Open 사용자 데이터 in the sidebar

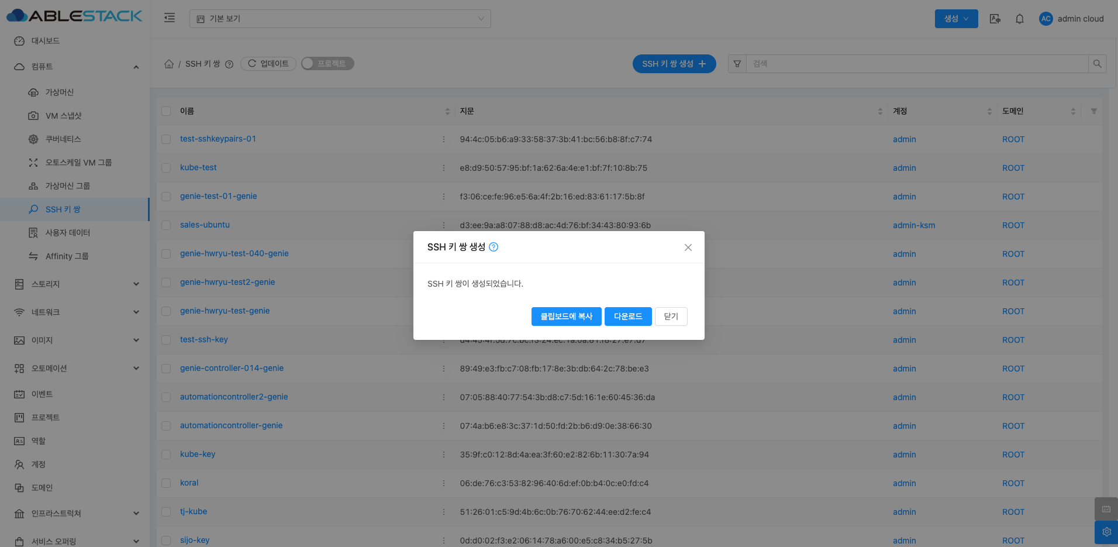tap(75, 233)
